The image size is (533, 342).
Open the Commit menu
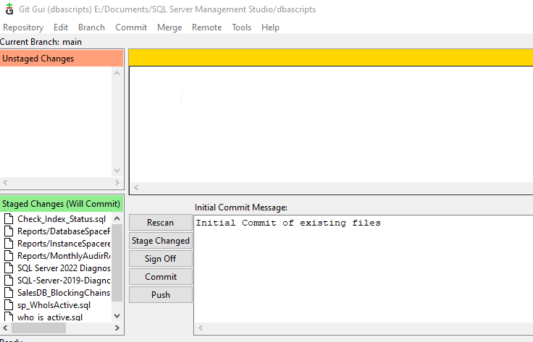pyautogui.click(x=131, y=27)
